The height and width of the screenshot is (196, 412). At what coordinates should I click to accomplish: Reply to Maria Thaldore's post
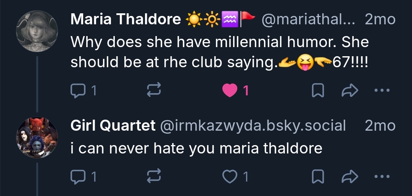(78, 90)
